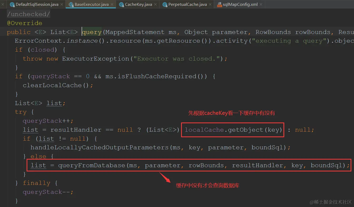Click the handleLocallyCachedOutputParameters method call

[99, 147]
